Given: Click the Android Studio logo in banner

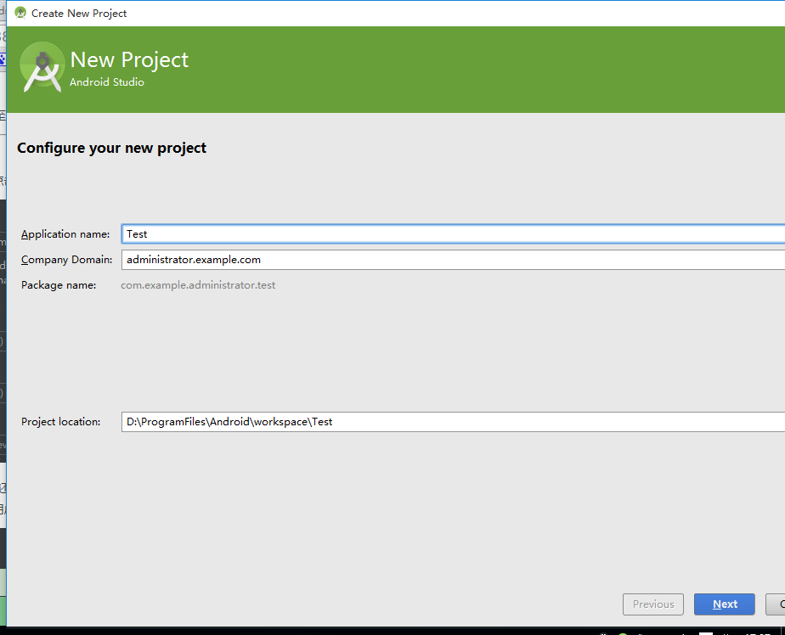Looking at the screenshot, I should click(x=42, y=67).
